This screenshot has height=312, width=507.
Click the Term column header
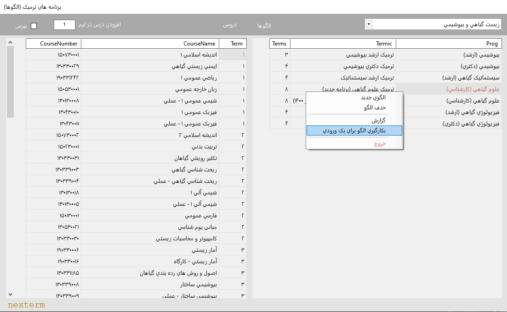tap(233, 44)
